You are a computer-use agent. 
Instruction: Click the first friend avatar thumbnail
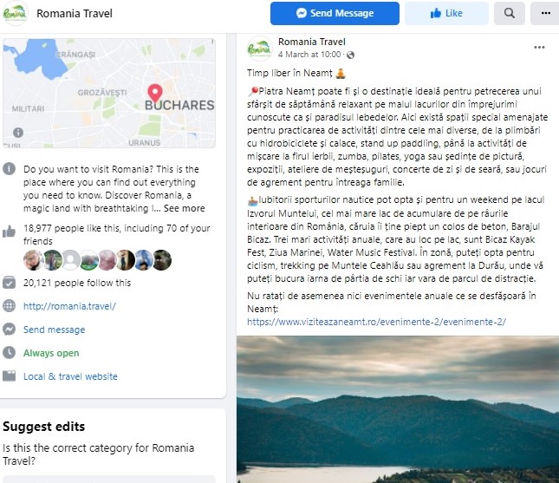pyautogui.click(x=33, y=259)
